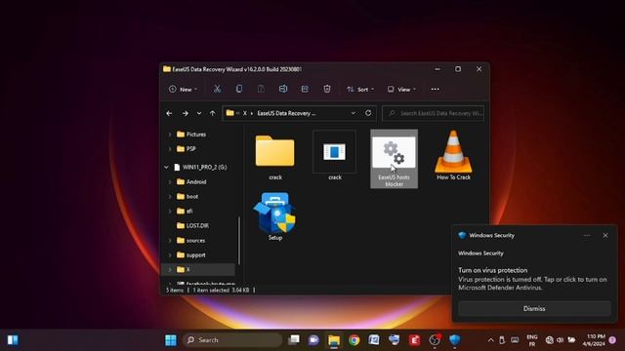Open the New item dropdown
The width and height of the screenshot is (625, 351).
coord(183,89)
